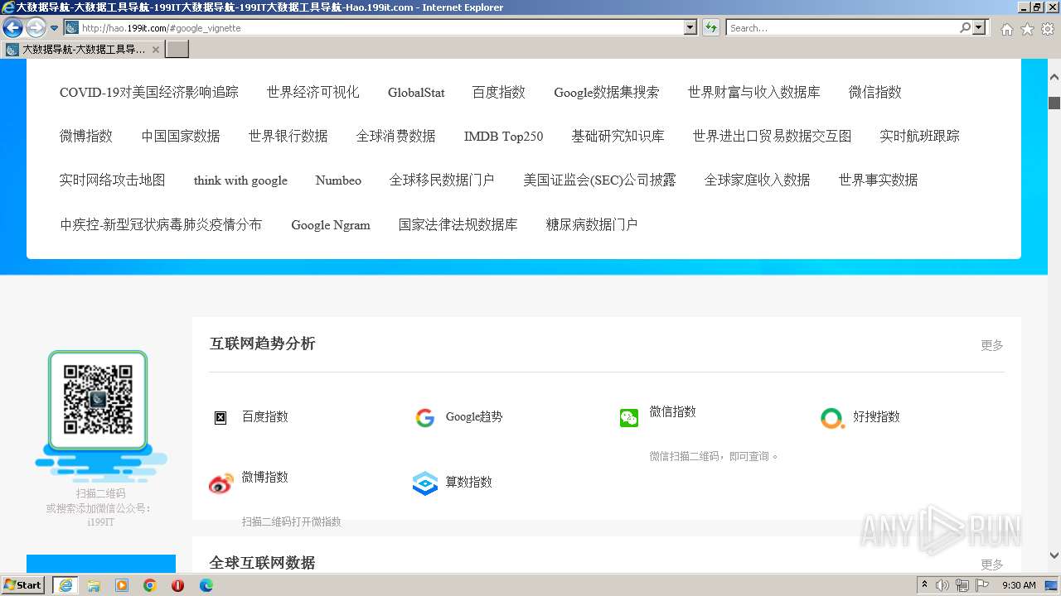Image resolution: width=1061 pixels, height=596 pixels.
Task: Open 实时航班跟踪 link
Action: click(920, 137)
